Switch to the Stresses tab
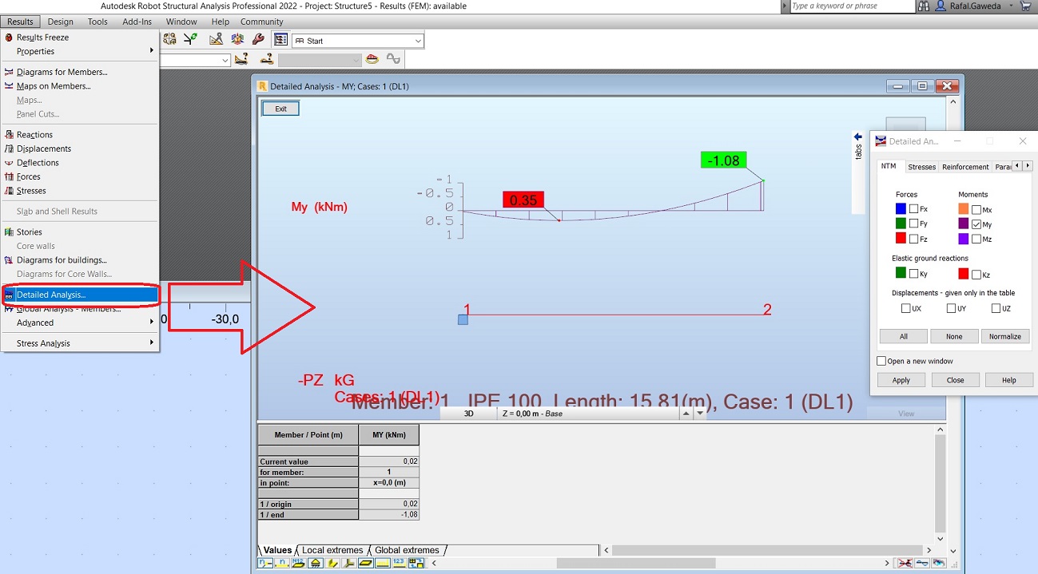 [x=921, y=166]
